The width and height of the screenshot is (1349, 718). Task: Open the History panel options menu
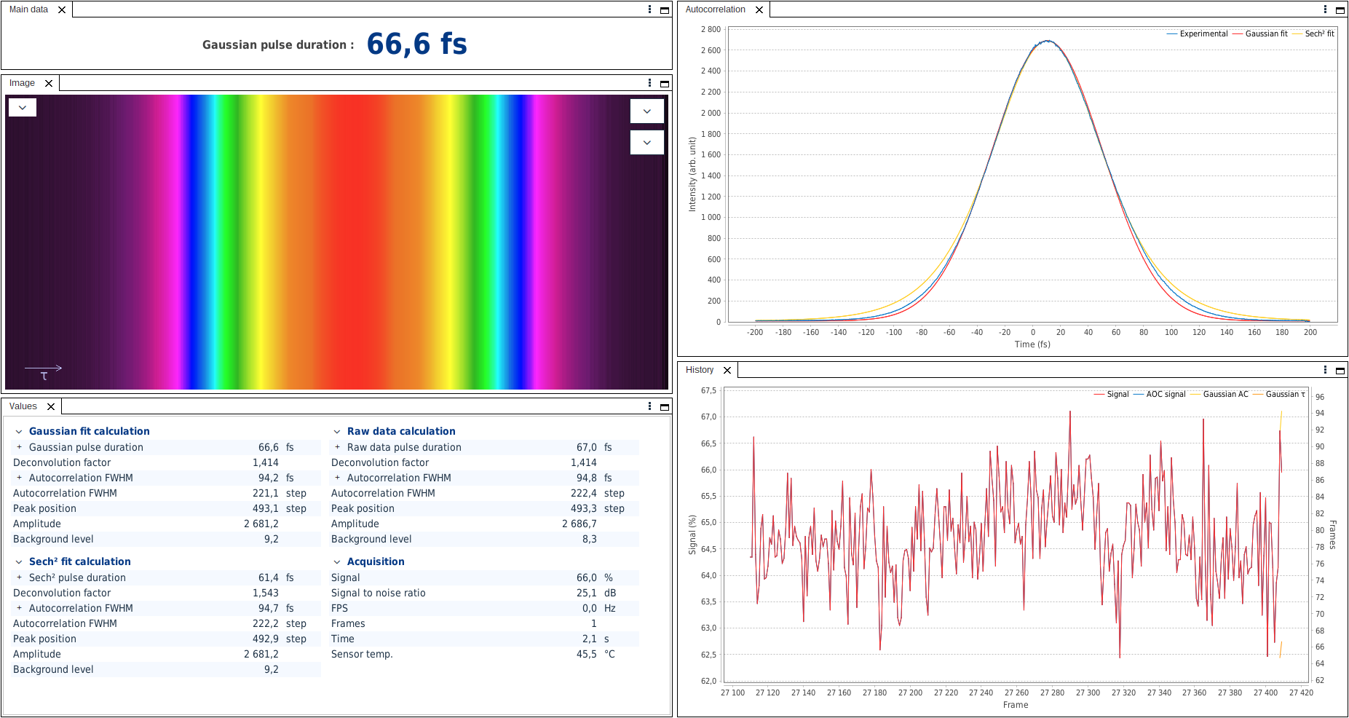point(1325,370)
